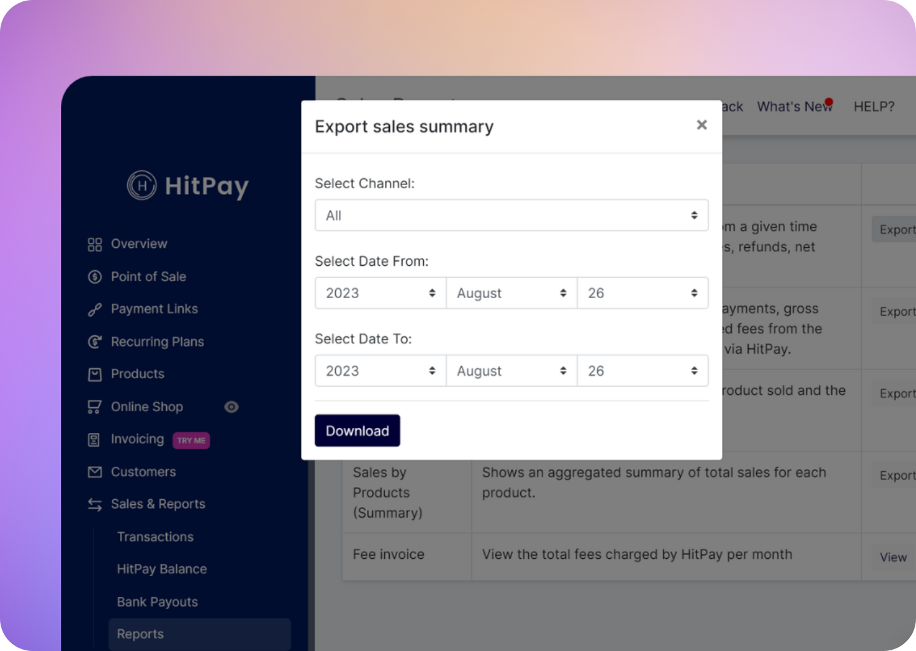Open Customers in the sidebar
916x651 pixels.
pos(143,472)
